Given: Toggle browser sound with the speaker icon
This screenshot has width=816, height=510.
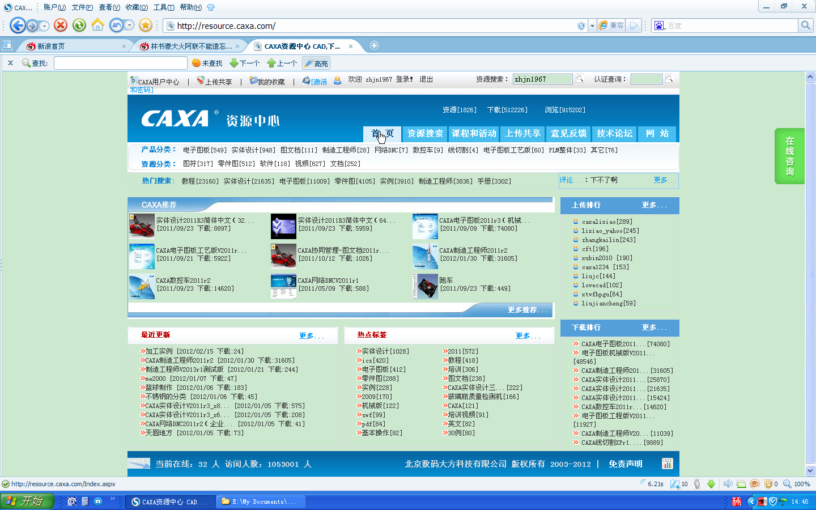Looking at the screenshot, I should click(728, 484).
